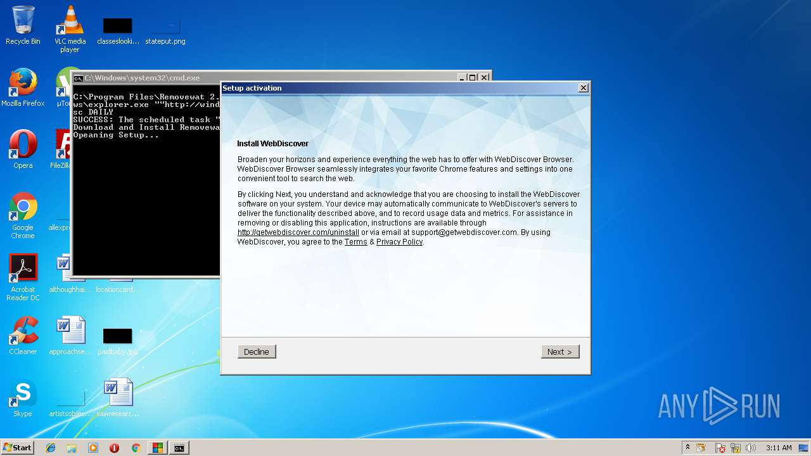The width and height of the screenshot is (811, 456).
Task: Open Action Center flag tray icon
Action: [720, 448]
